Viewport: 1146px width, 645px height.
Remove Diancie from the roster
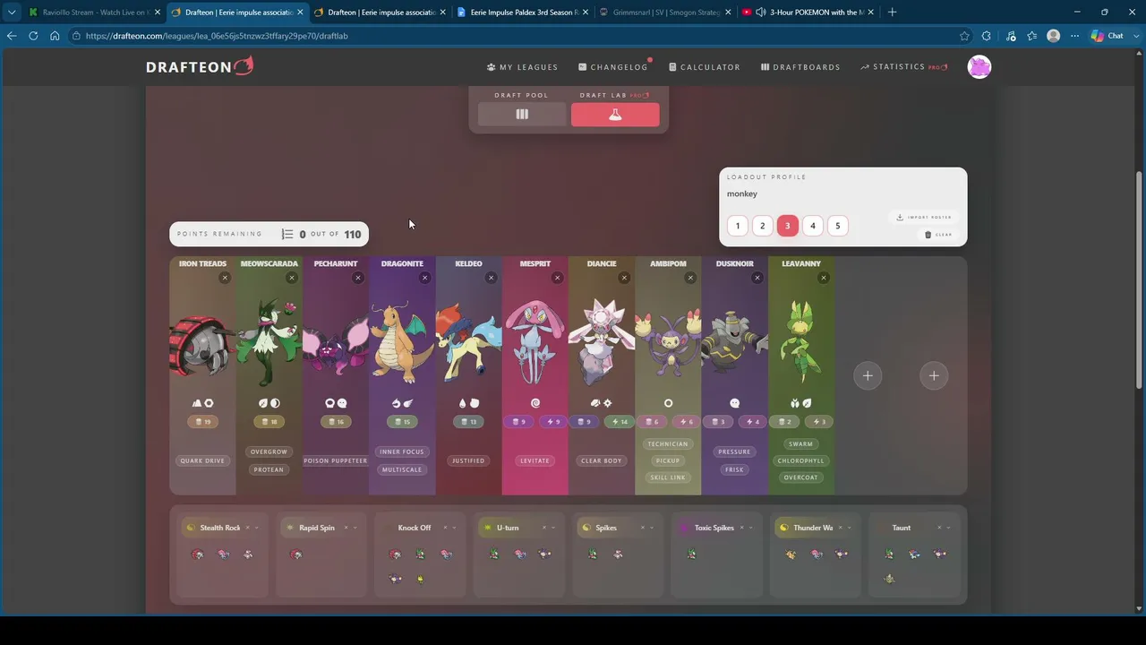tap(624, 278)
